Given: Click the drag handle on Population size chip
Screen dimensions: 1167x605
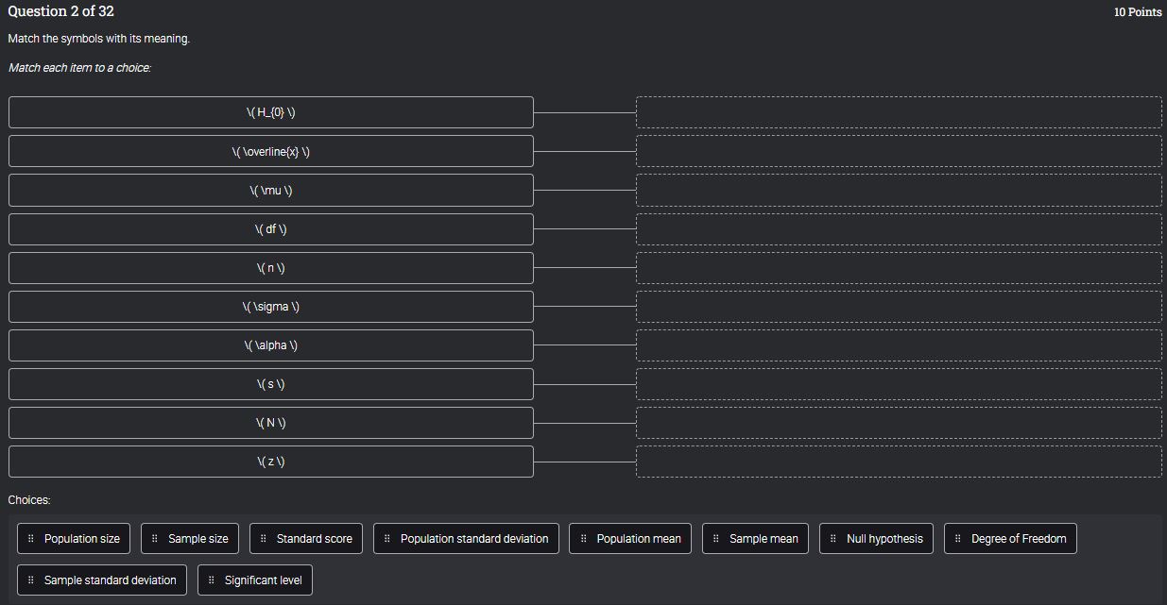Looking at the screenshot, I should 31,538.
